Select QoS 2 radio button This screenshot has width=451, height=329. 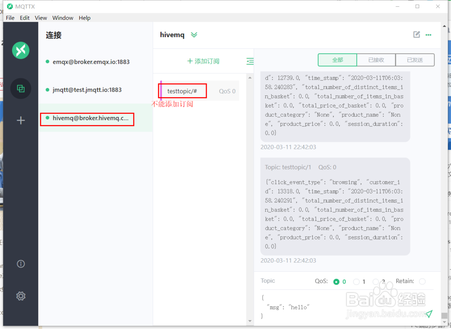click(x=376, y=282)
